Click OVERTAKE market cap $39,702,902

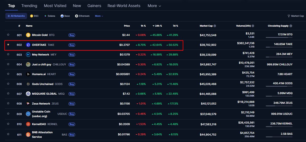208,45
